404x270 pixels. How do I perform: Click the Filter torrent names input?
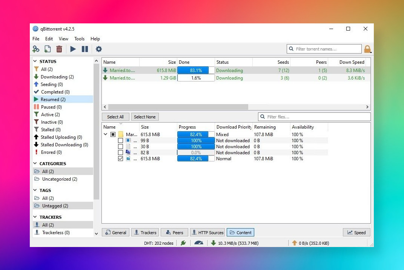[x=324, y=49]
